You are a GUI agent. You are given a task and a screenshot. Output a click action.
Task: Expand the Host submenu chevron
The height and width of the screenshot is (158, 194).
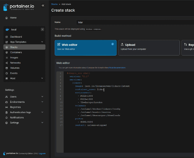tap(42, 78)
